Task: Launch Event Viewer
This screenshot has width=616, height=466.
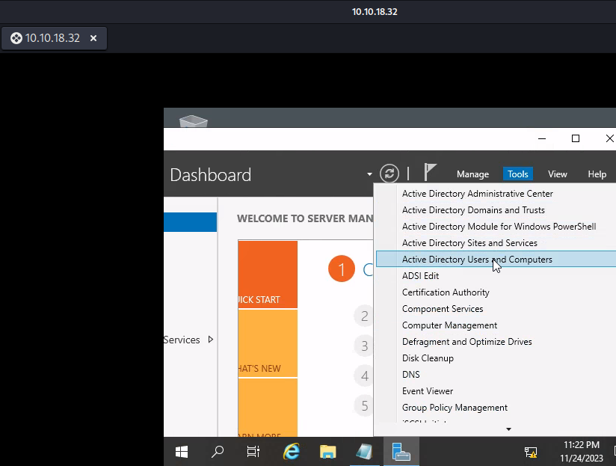Action: point(496,391)
